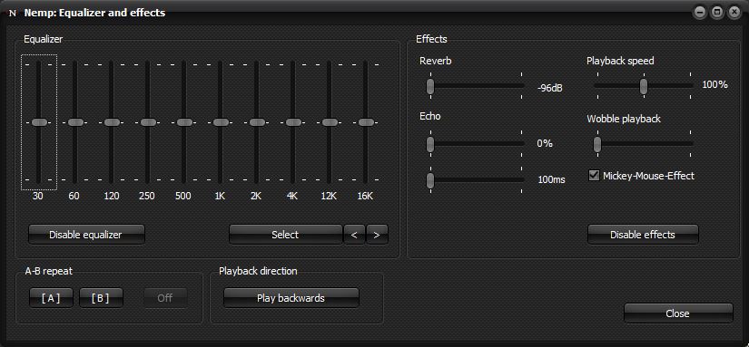Click the Close button
Image resolution: width=749 pixels, height=347 pixels.
click(678, 313)
